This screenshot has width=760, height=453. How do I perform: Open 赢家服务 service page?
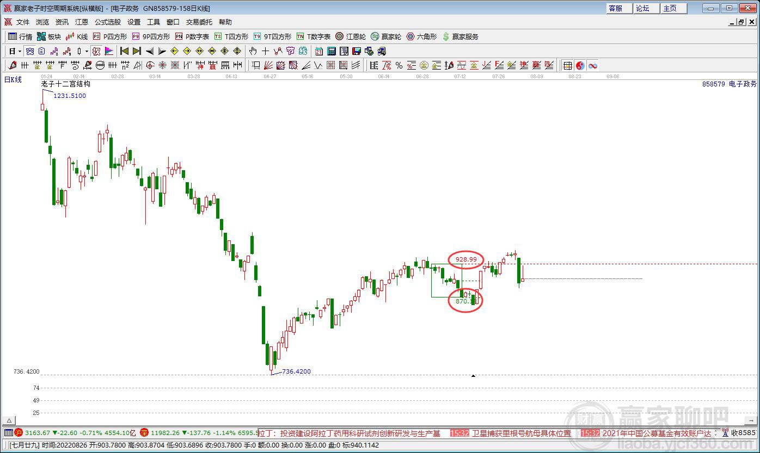pos(460,36)
